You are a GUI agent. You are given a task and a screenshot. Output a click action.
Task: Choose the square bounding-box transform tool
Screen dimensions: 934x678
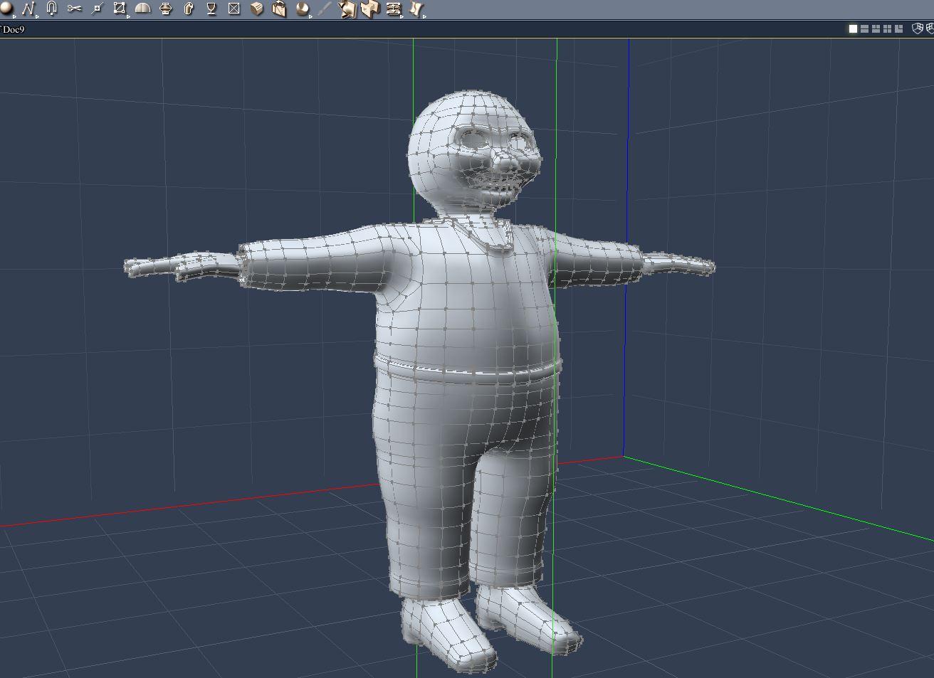(120, 9)
